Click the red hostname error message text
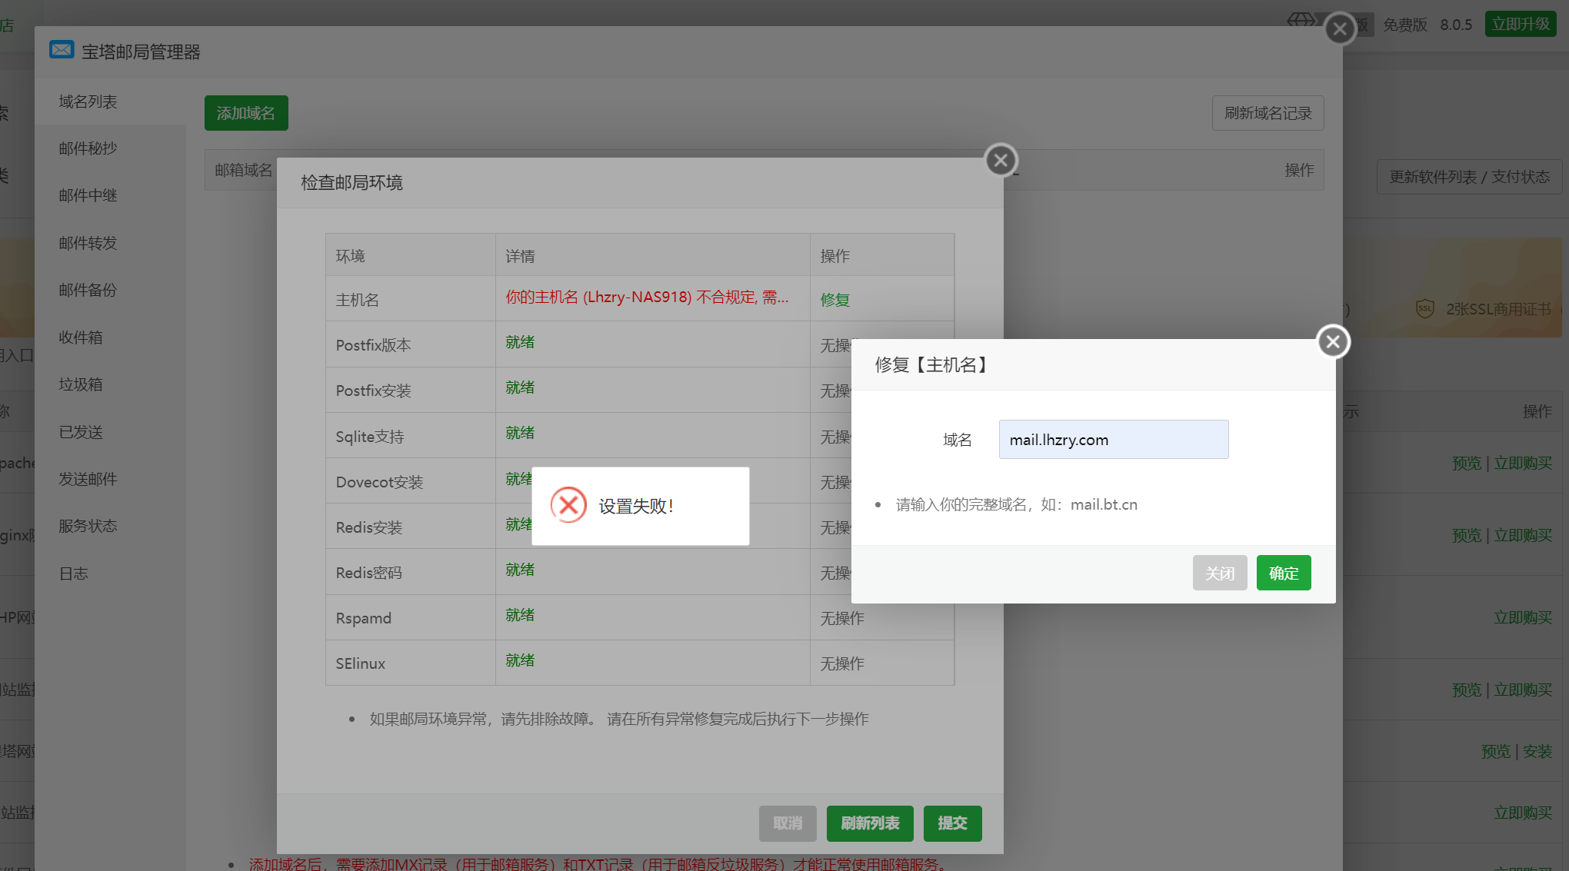Viewport: 1569px width, 871px height. point(647,297)
